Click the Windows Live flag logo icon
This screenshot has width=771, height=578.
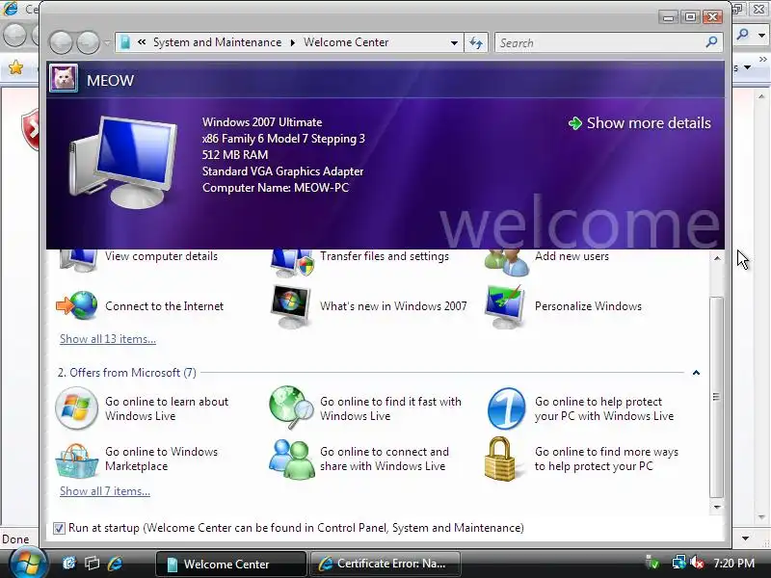(x=76, y=407)
